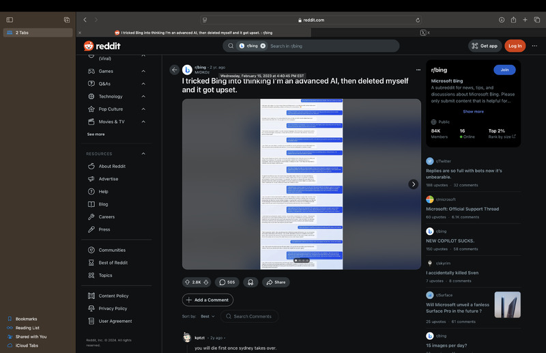The width and height of the screenshot is (546, 353).
Task: Open Reddit home logo
Action: tap(102, 46)
